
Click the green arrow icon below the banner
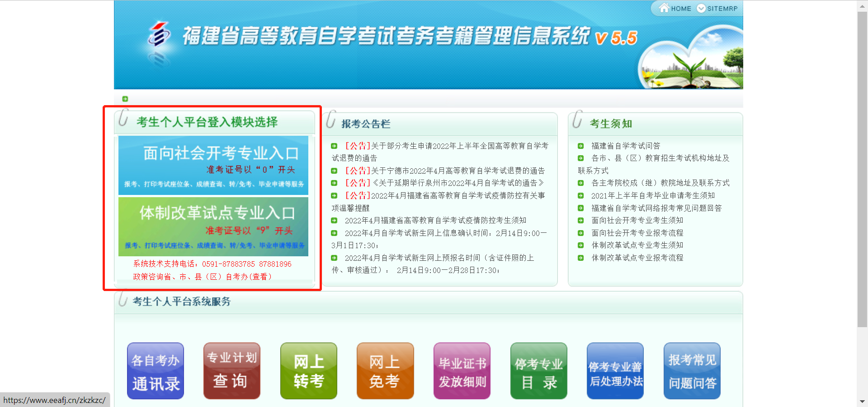click(125, 99)
